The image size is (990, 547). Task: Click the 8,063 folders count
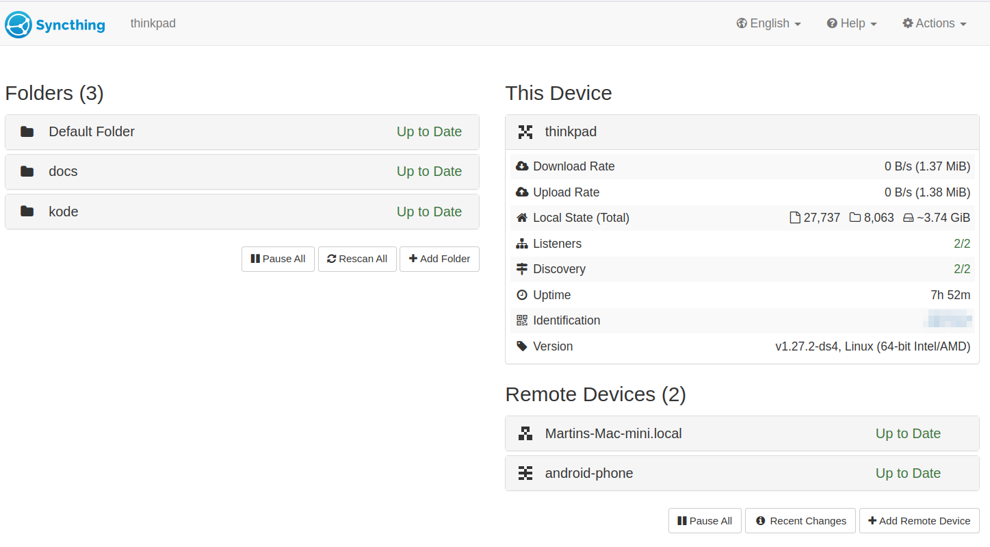click(879, 218)
